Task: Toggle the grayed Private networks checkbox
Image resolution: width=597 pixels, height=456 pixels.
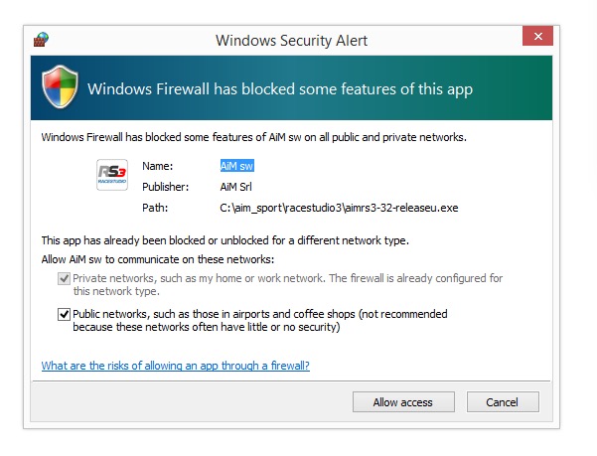Action: (64, 278)
